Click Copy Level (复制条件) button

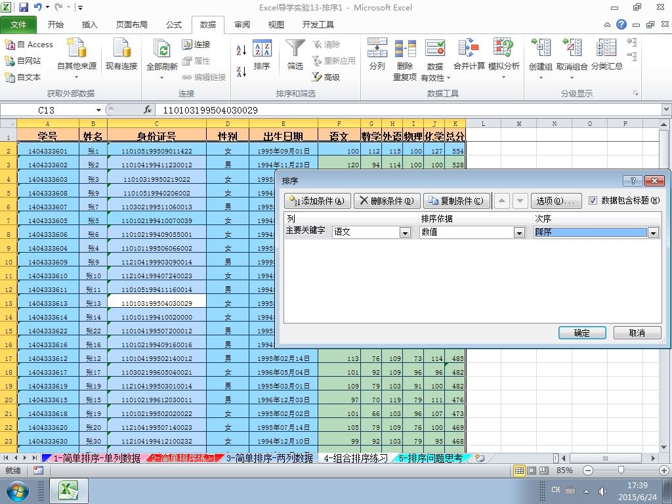click(x=457, y=201)
